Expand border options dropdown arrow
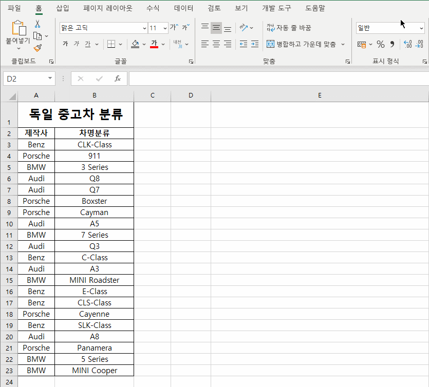Image resolution: width=429 pixels, height=387 pixels. pos(120,44)
